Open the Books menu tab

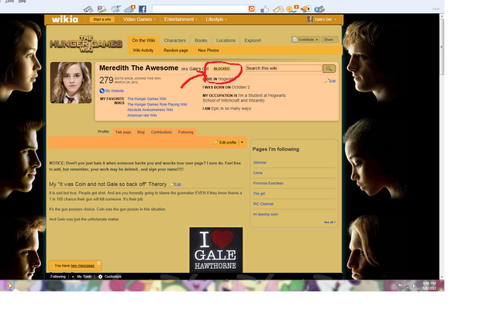pos(201,40)
